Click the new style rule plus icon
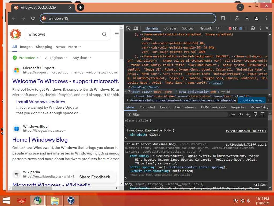 tap(248, 114)
